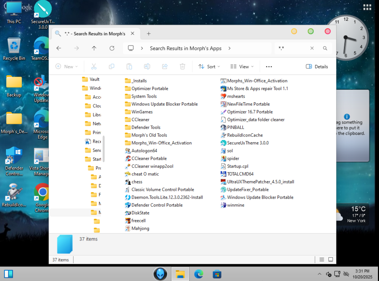Click the Cut scissors icon in the toolbar
This screenshot has height=281, width=379.
coord(93,66)
